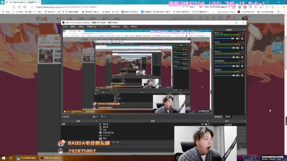
Task: Mute the 媒体源 mixer channel
Action: coord(237,48)
